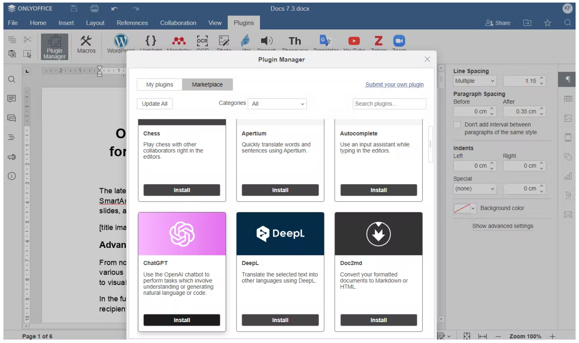
Task: Install the Doc2md plugin
Action: coord(378,320)
